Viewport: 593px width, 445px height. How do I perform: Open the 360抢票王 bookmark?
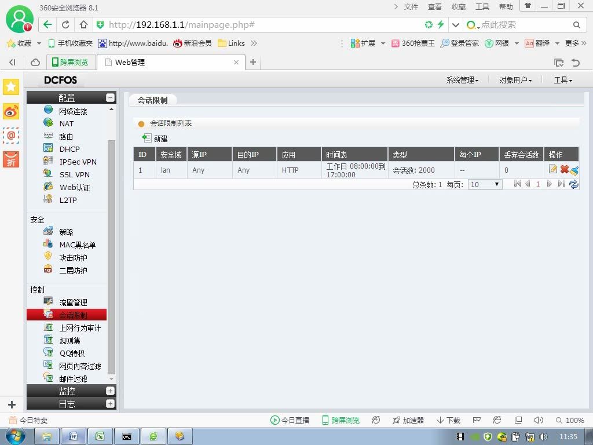click(413, 43)
